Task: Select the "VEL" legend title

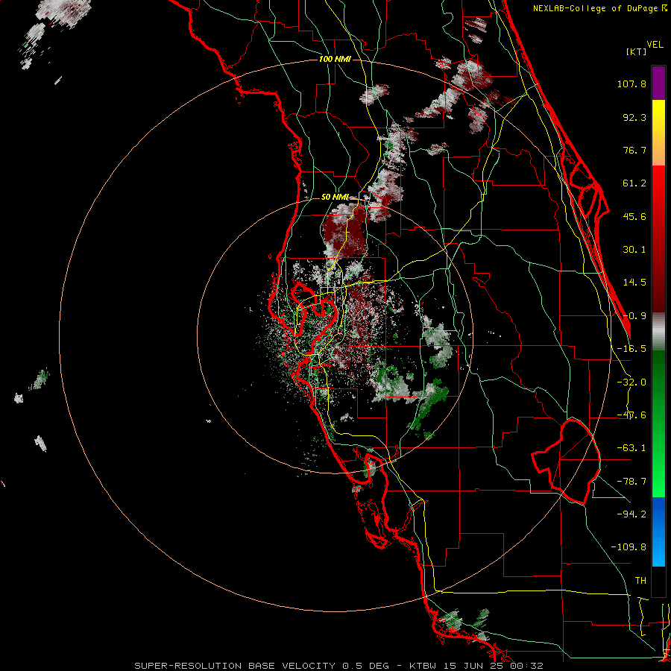Action: coord(655,45)
